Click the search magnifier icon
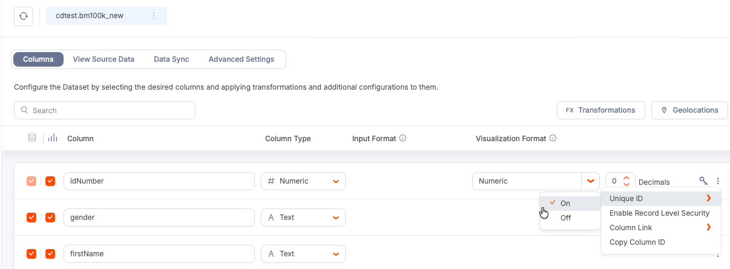This screenshot has width=730, height=269. point(25,110)
